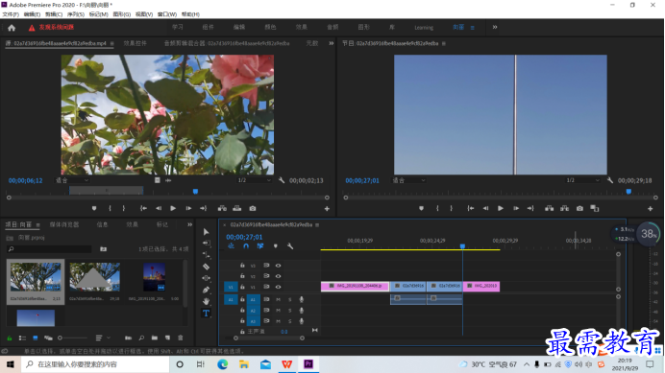Open Program monitor settings wrench
Image resolution: width=665 pixels, height=373 pixels.
(x=610, y=180)
